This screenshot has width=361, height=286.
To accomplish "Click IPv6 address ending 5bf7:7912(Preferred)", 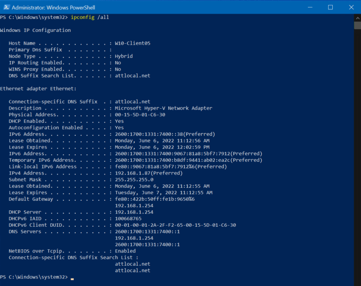I will pos(188,153).
